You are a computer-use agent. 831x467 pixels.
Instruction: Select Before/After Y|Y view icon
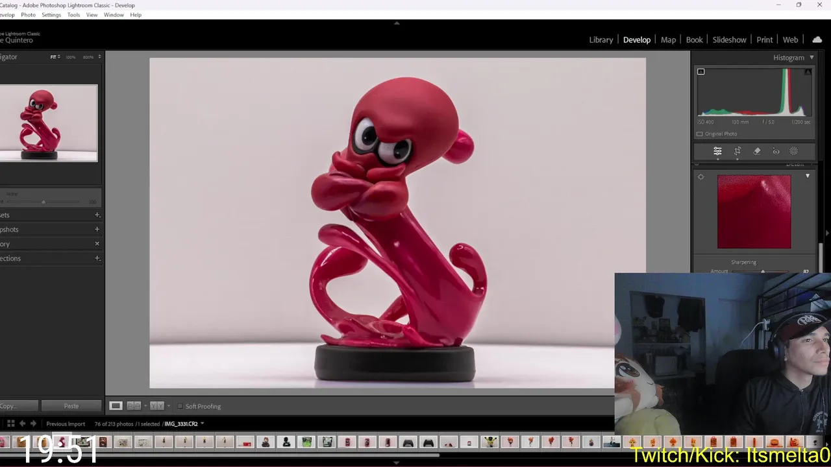156,406
